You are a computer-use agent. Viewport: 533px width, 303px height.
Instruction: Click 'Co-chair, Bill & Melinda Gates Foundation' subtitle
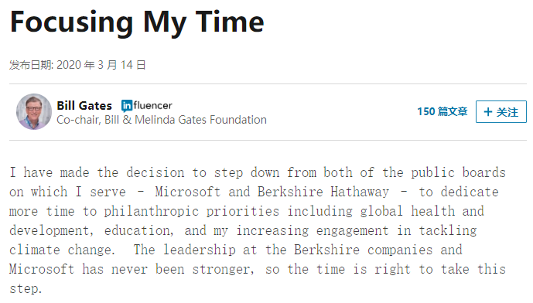tap(162, 120)
